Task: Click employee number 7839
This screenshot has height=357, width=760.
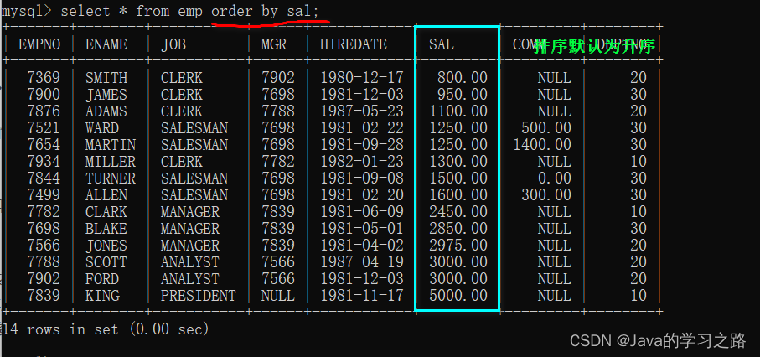Action: pyautogui.click(x=44, y=295)
